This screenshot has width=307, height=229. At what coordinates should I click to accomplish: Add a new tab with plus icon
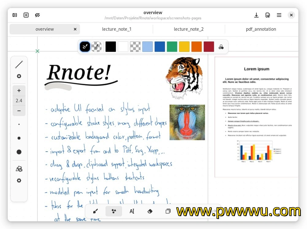click(x=26, y=15)
